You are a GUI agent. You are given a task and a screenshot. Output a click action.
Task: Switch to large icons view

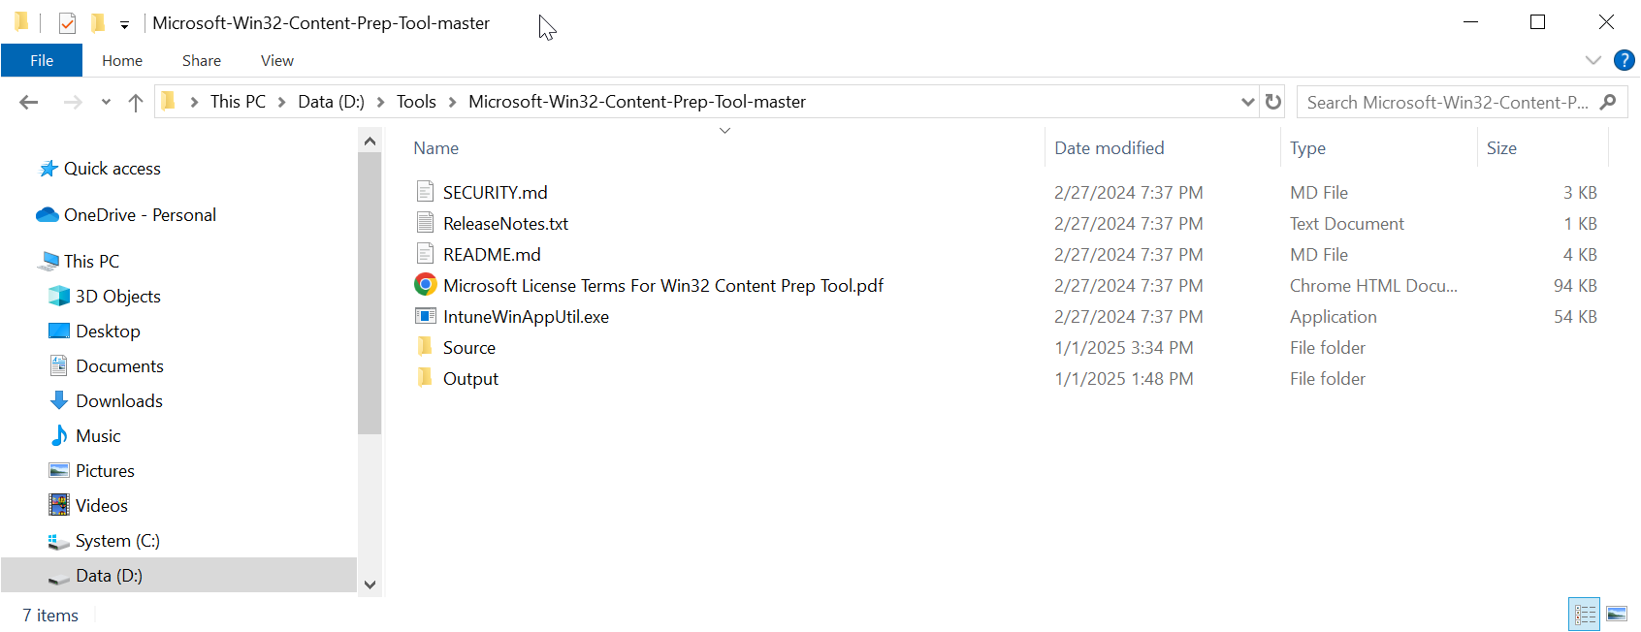(x=1617, y=614)
